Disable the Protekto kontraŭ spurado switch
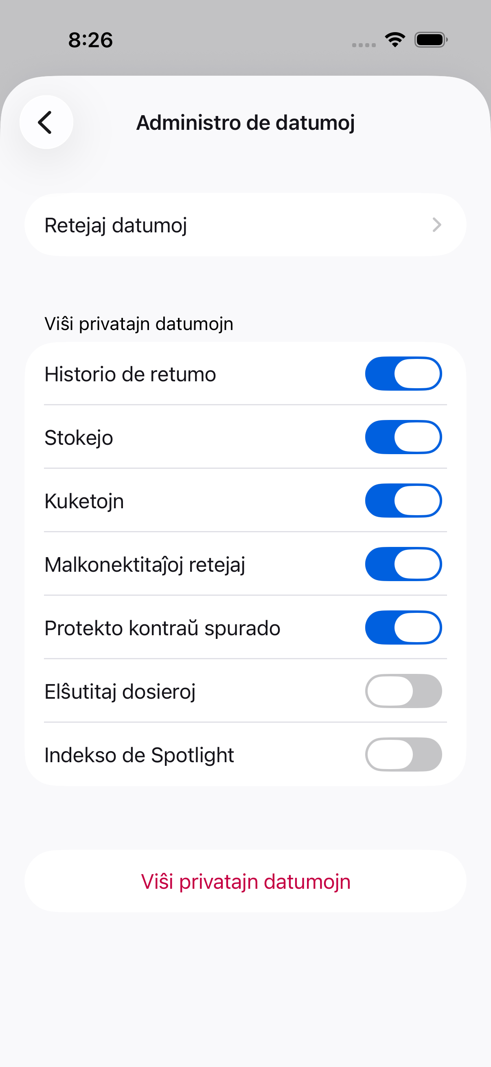 tap(403, 627)
